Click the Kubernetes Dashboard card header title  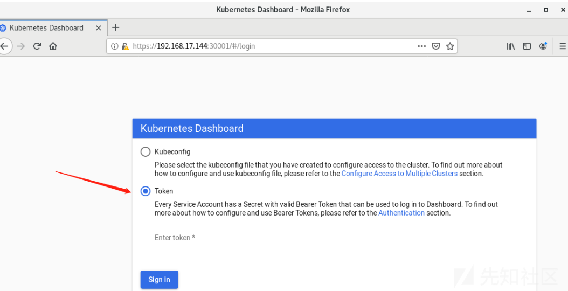coord(192,128)
